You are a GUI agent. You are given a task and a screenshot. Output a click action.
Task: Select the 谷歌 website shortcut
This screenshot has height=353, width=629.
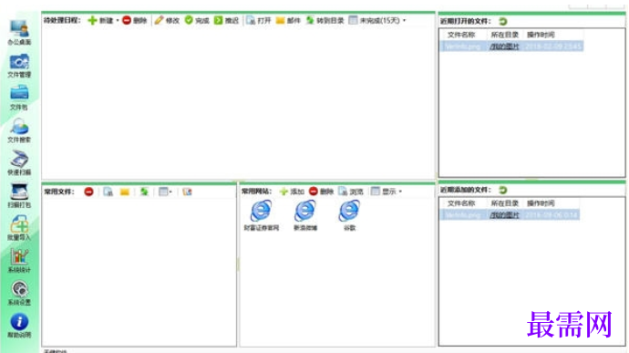[x=349, y=215]
